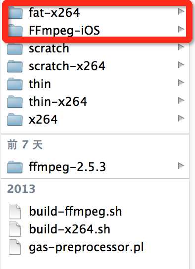The image size is (195, 269).
Task: Click the thin folder icon
Action: [15, 84]
